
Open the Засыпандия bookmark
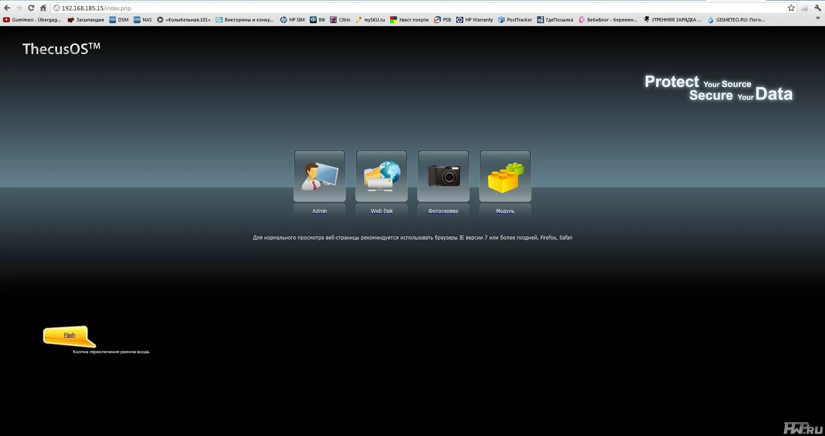point(86,20)
